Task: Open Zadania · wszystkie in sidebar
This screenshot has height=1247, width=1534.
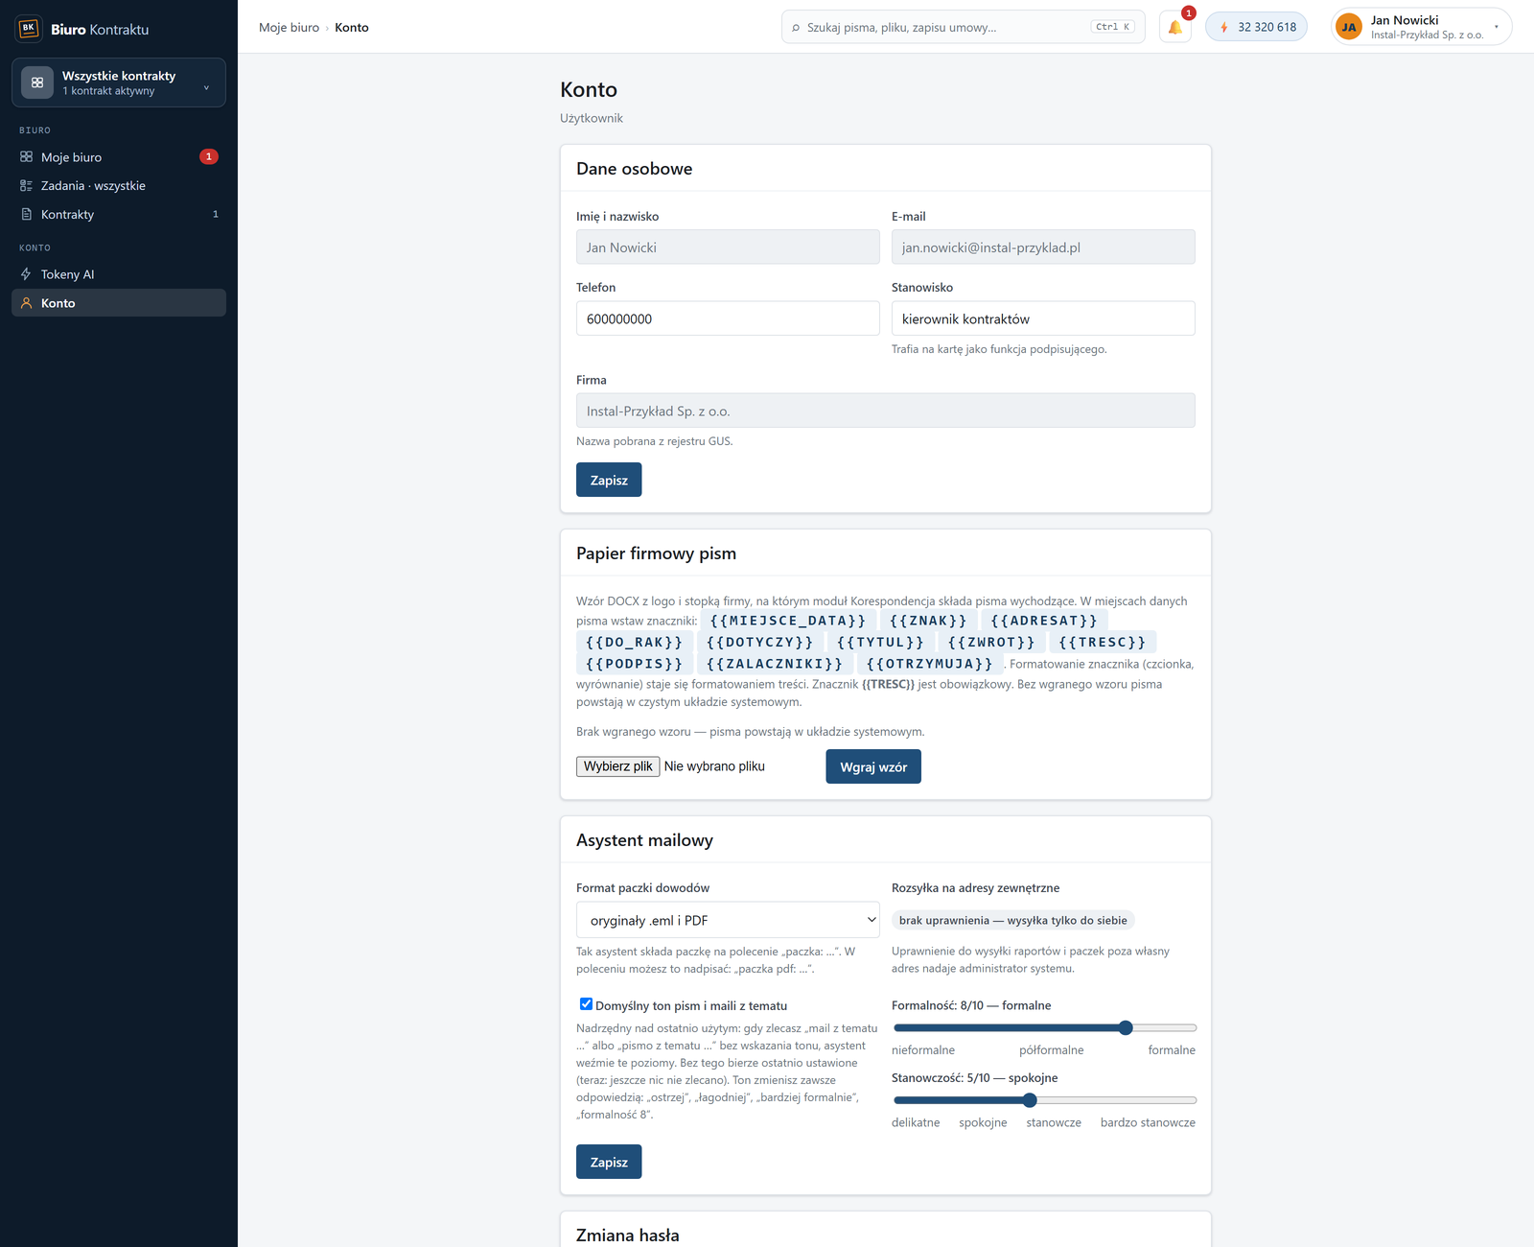Action: click(x=119, y=185)
